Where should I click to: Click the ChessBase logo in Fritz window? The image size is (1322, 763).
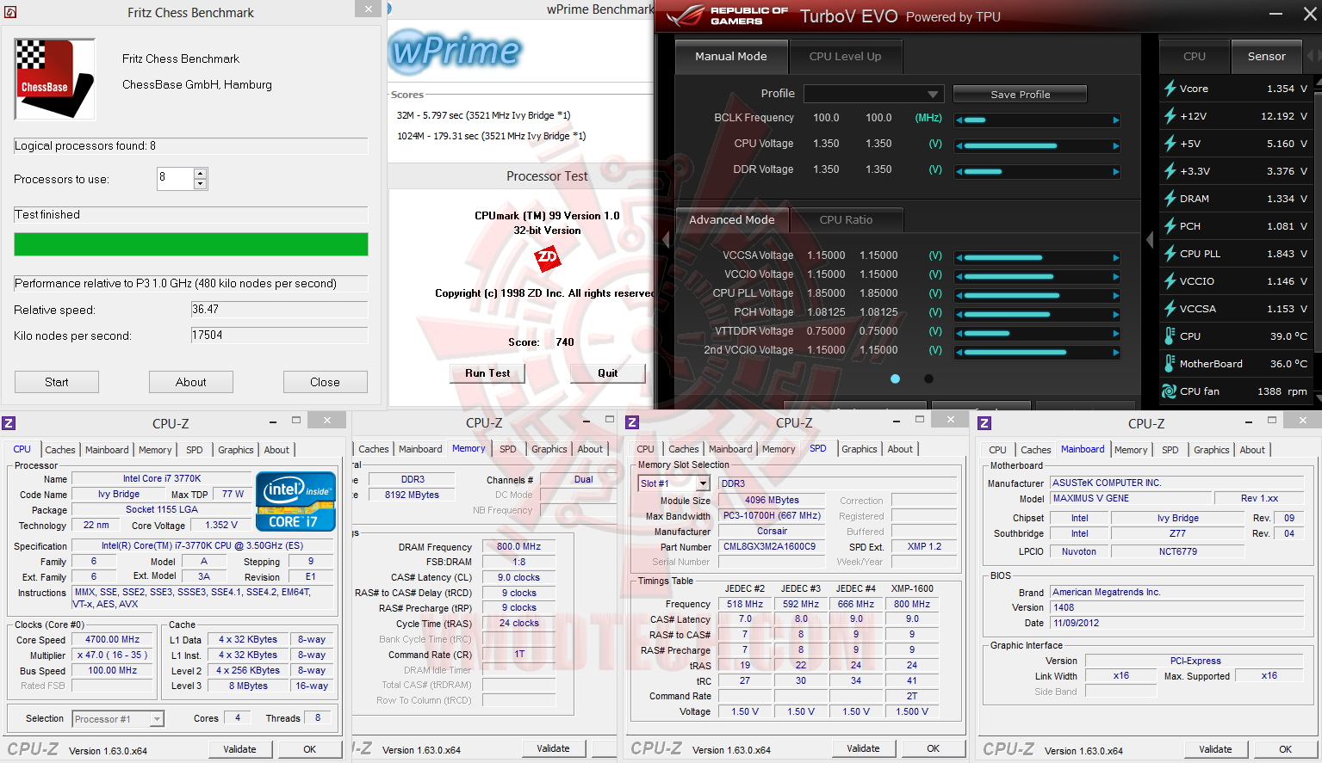click(x=54, y=79)
